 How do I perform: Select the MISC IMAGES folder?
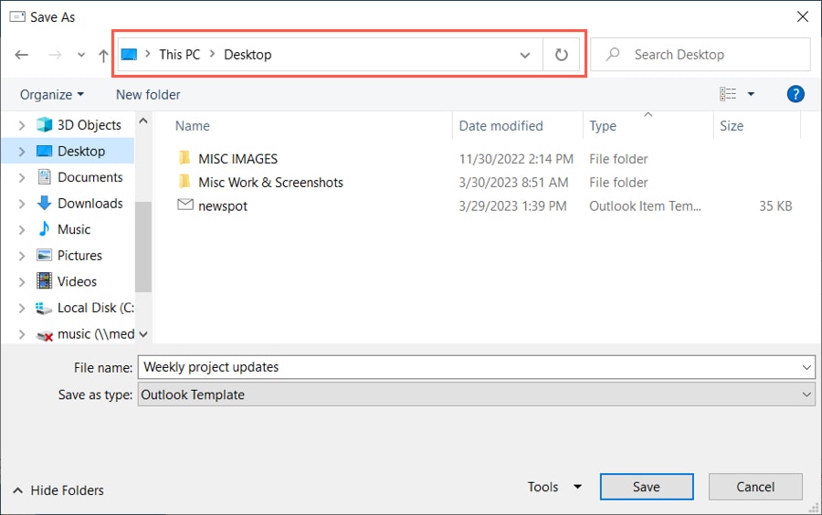[x=237, y=159]
